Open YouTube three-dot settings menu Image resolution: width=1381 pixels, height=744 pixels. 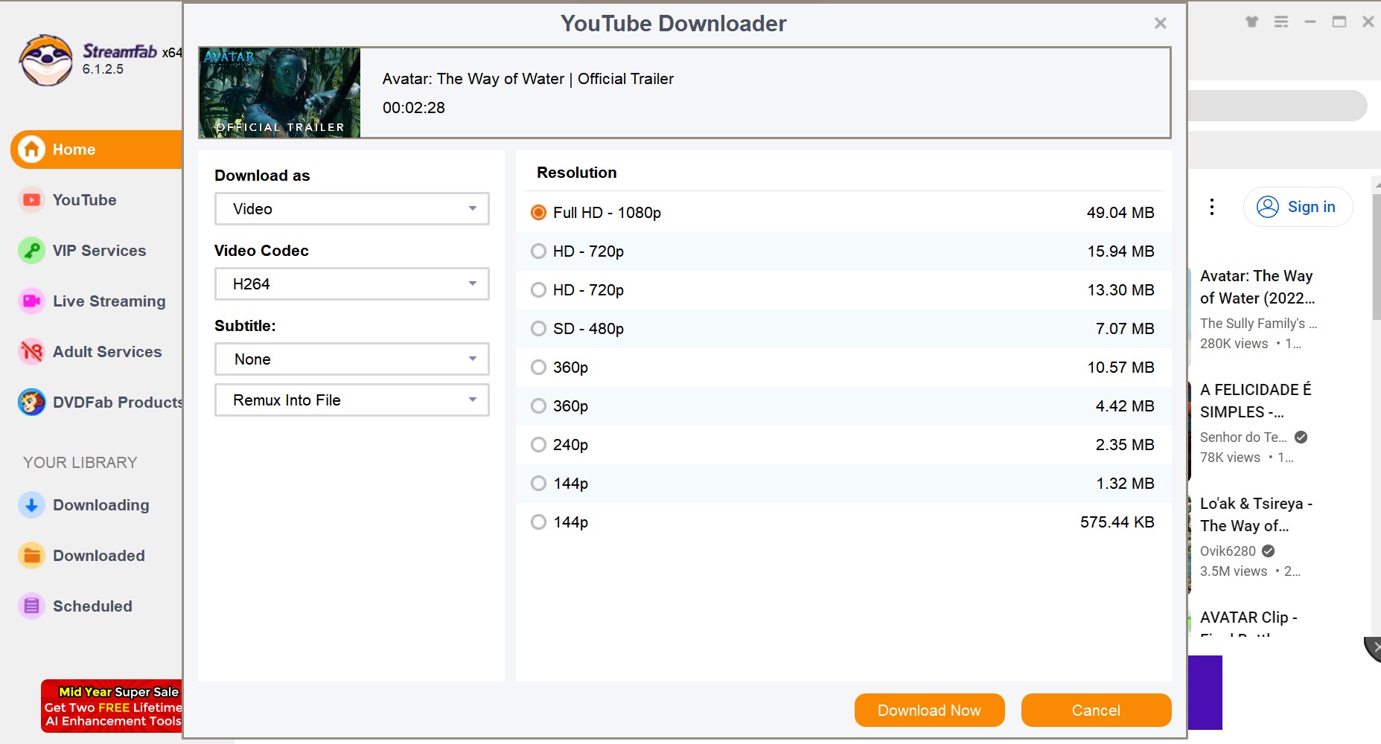[x=1212, y=207]
